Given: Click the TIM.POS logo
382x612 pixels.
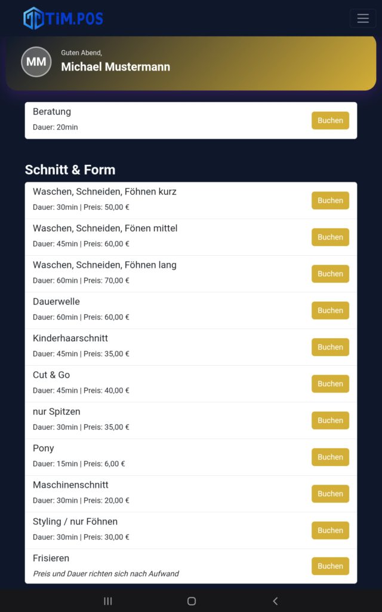Looking at the screenshot, I should [63, 19].
